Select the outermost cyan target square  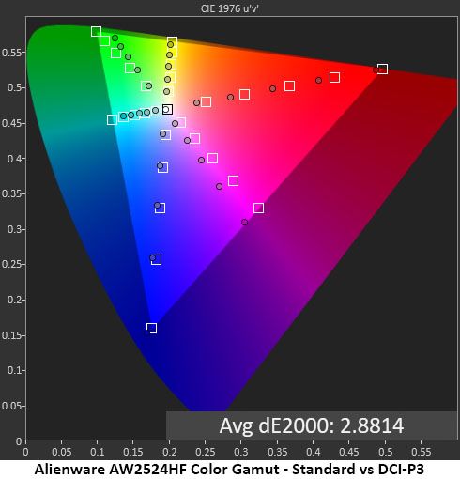tap(112, 119)
